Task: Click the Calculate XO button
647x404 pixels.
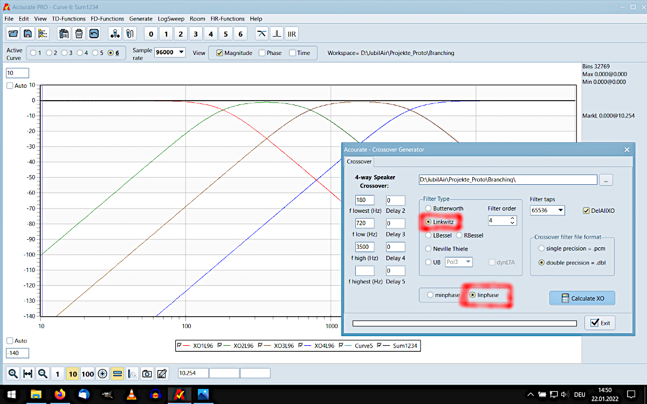Action: pos(582,298)
